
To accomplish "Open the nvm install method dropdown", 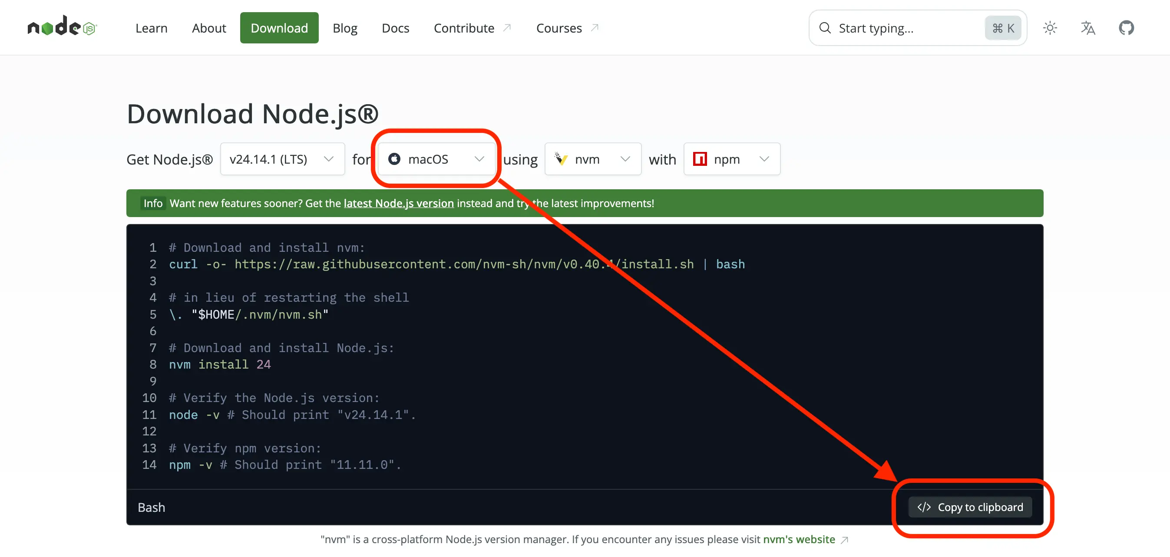I will pyautogui.click(x=593, y=159).
